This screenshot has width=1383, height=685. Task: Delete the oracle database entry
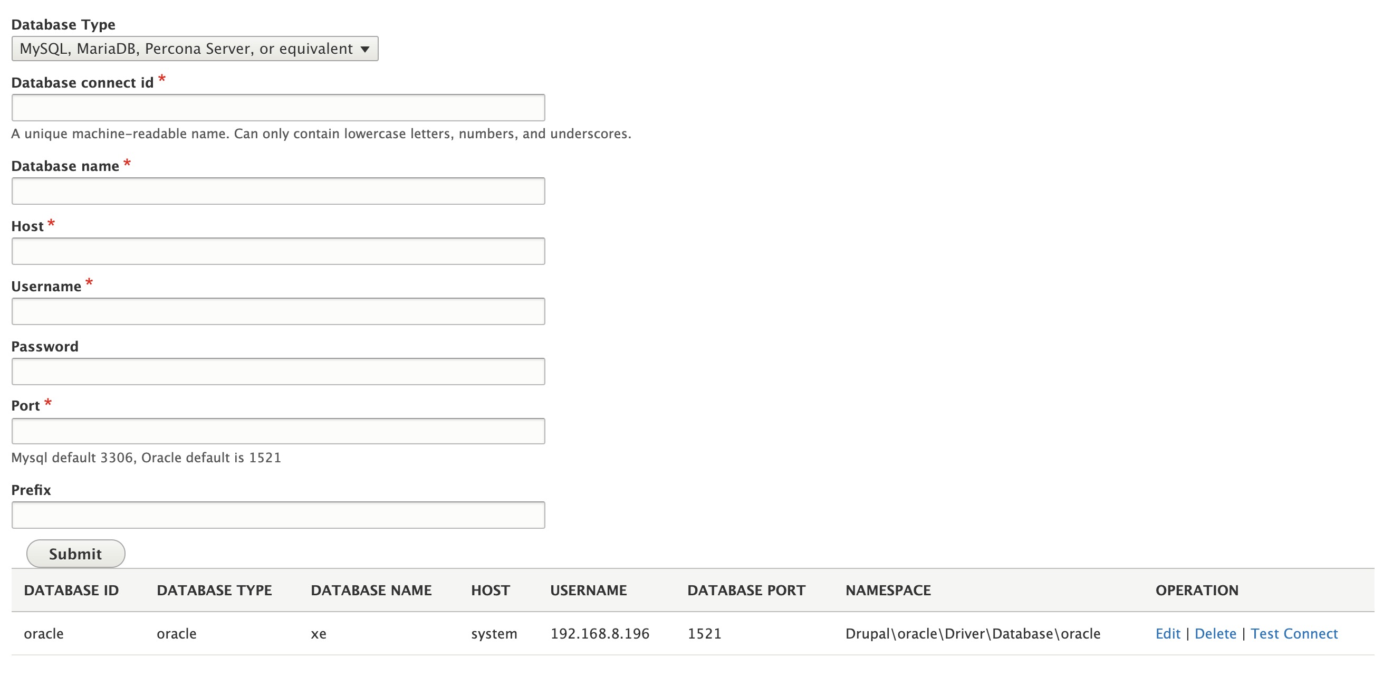coord(1215,634)
